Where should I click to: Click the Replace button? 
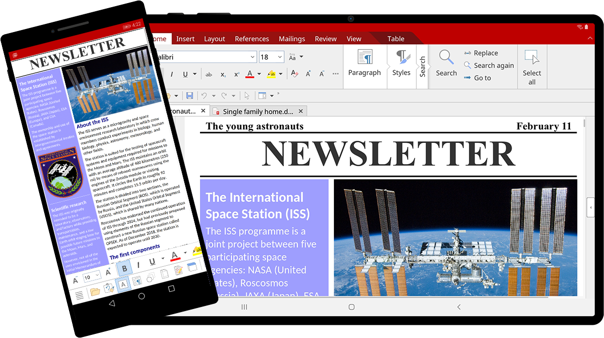[481, 53]
